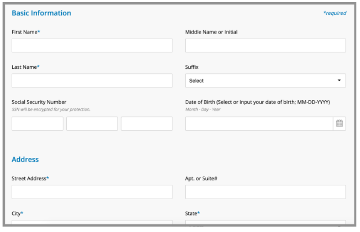Focus the second Social Security Number box
Viewport: 360px width, 232px height.
point(92,124)
